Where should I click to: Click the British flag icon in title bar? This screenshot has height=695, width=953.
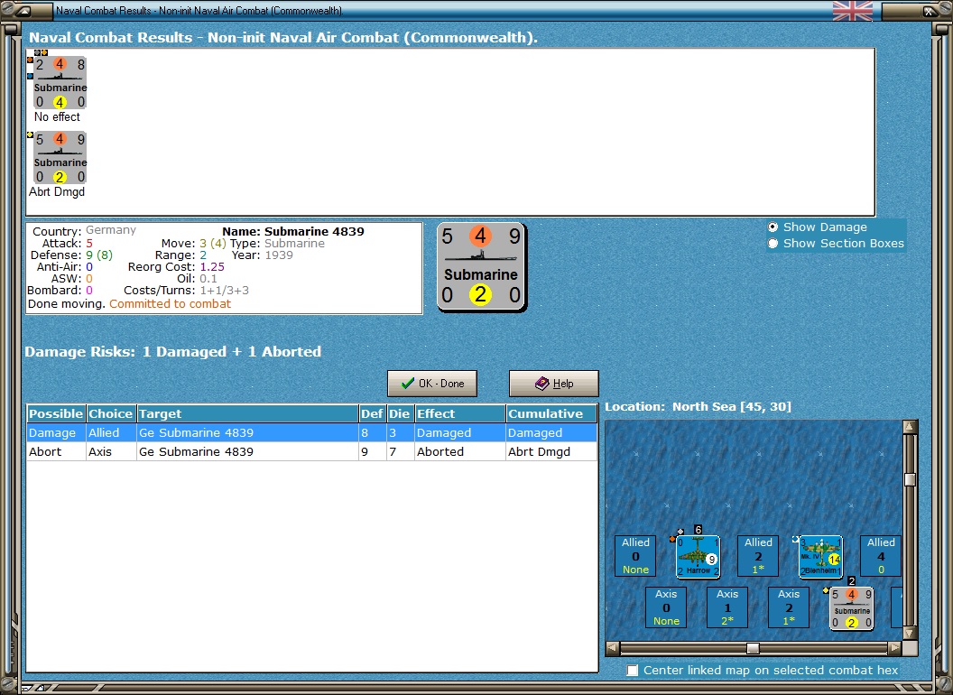853,10
